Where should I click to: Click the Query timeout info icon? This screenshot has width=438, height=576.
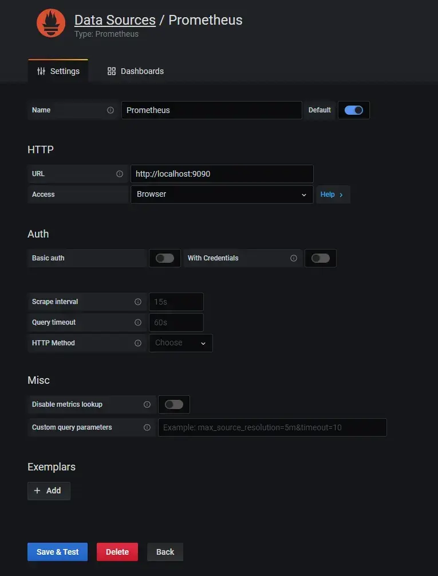(x=138, y=322)
